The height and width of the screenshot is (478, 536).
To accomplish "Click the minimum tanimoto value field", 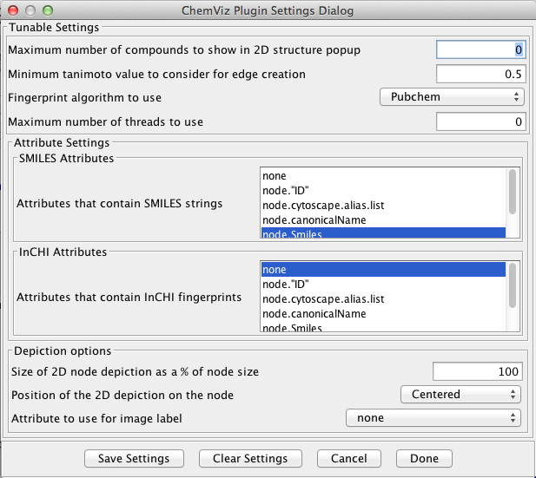I will pos(480,75).
